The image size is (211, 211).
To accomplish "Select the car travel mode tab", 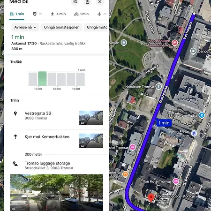I will pos(17,14).
